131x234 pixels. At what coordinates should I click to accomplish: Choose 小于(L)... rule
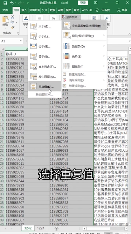[x=45, y=36]
